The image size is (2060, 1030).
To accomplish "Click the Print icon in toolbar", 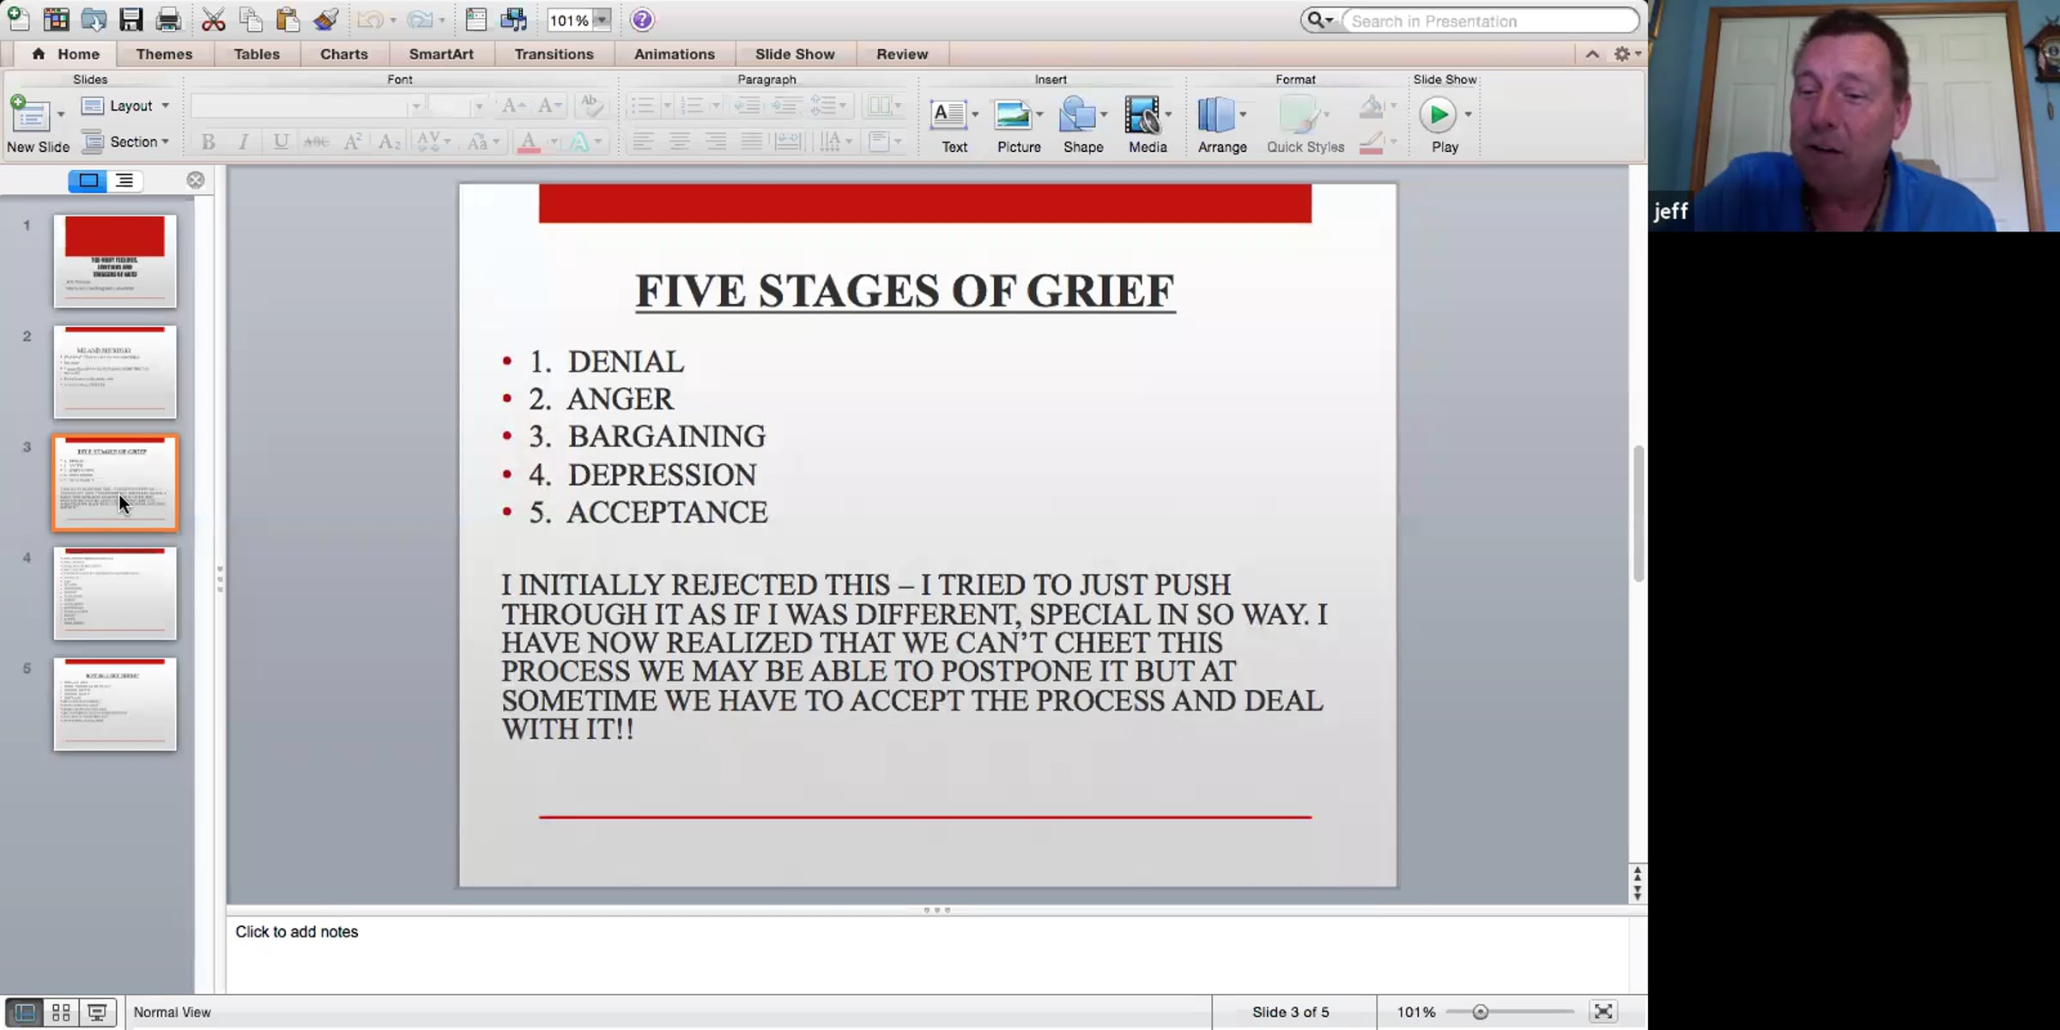I will [168, 20].
